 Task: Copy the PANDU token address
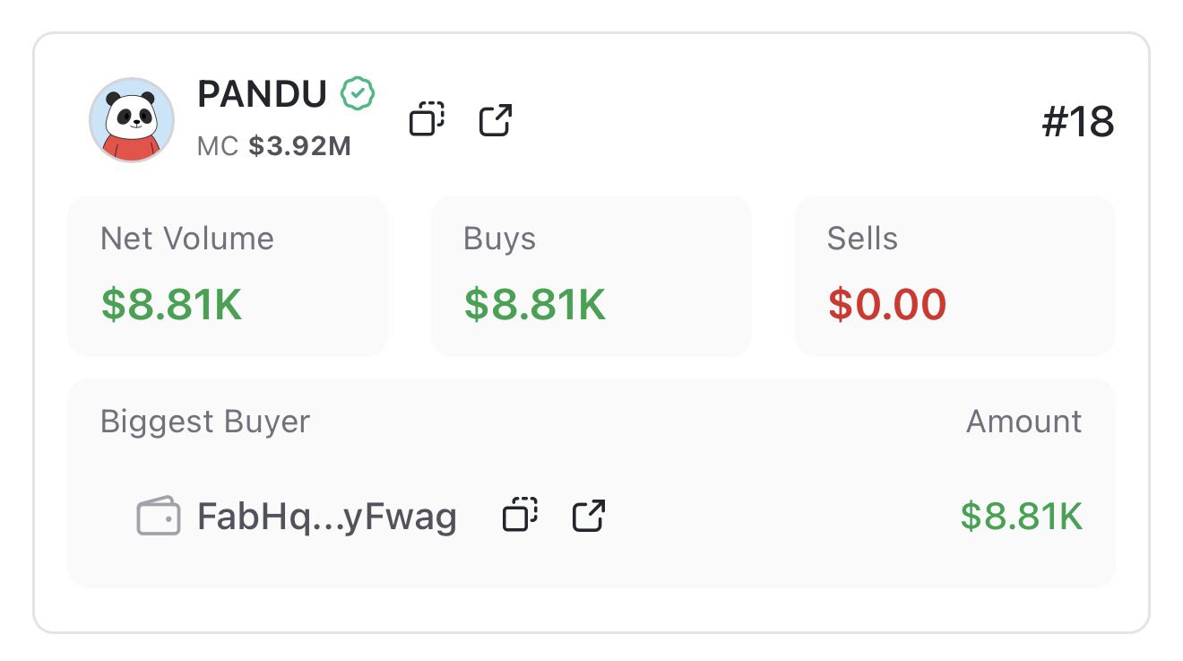(x=427, y=119)
